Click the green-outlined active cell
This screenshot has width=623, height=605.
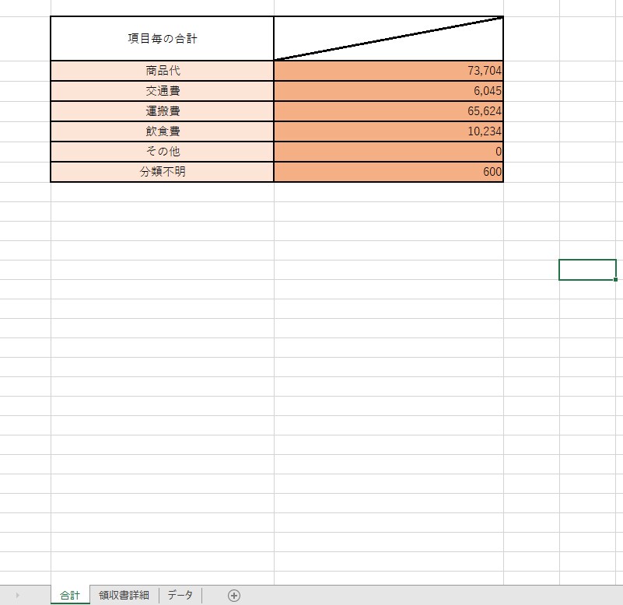[588, 270]
